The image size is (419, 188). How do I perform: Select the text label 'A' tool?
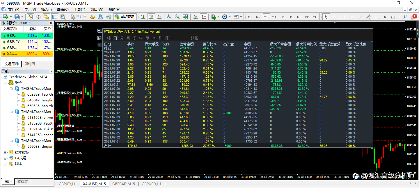pyautogui.click(x=385, y=17)
